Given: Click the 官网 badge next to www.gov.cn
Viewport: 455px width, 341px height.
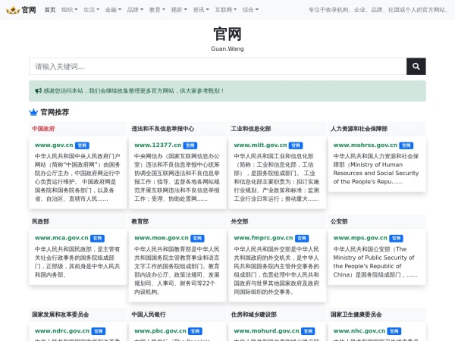Looking at the screenshot, I should (82, 145).
